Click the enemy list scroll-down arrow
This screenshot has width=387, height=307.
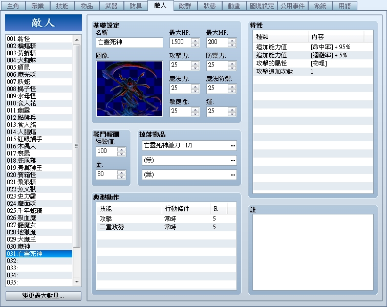pyautogui.click(x=77, y=282)
